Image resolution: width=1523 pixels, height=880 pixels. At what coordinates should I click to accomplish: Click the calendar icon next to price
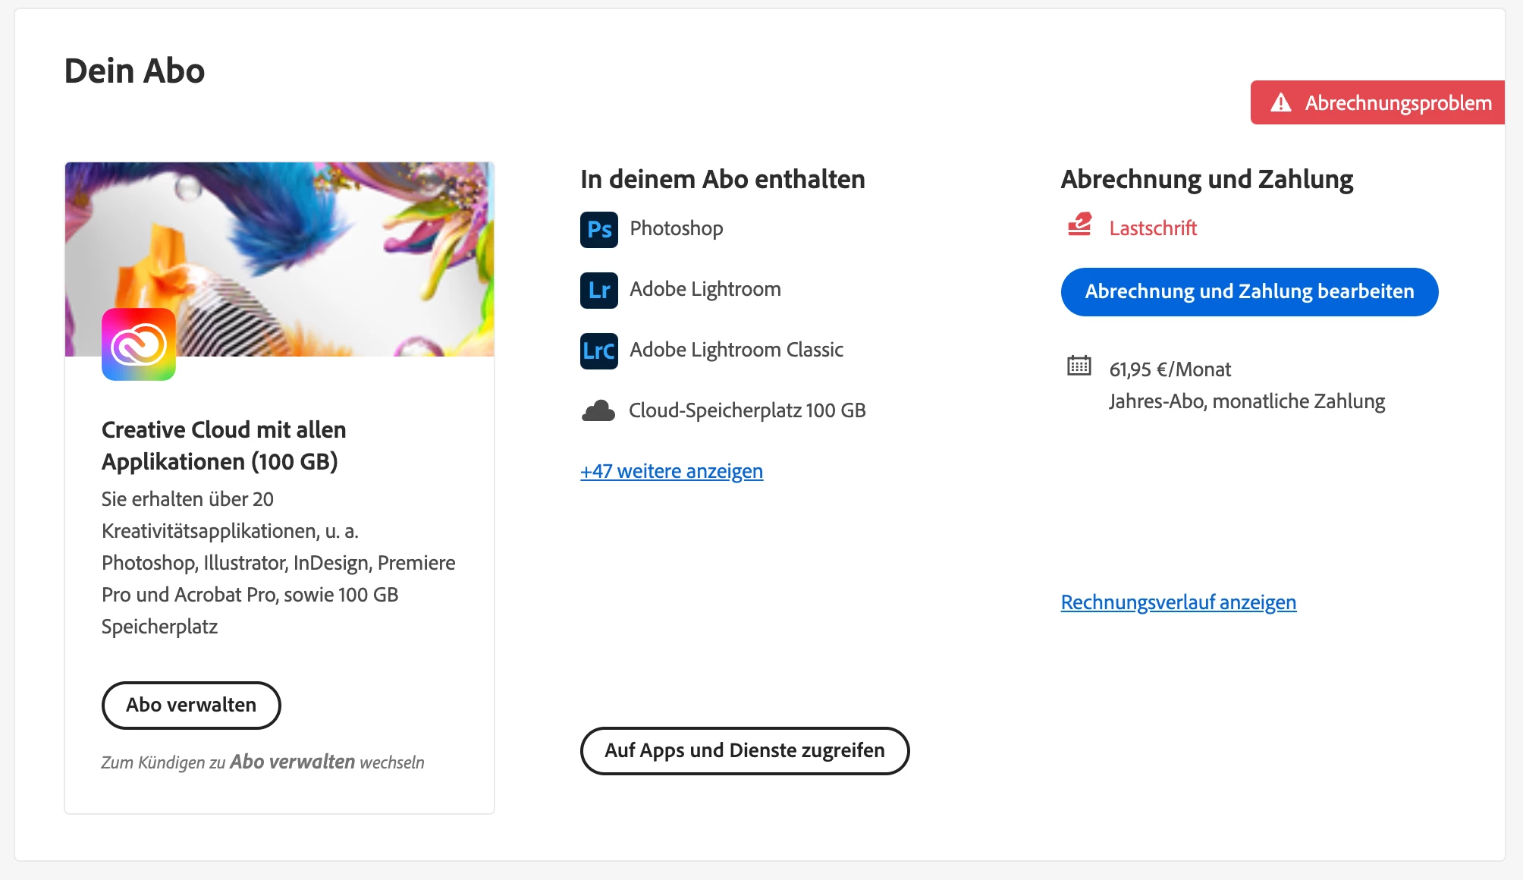click(x=1079, y=366)
